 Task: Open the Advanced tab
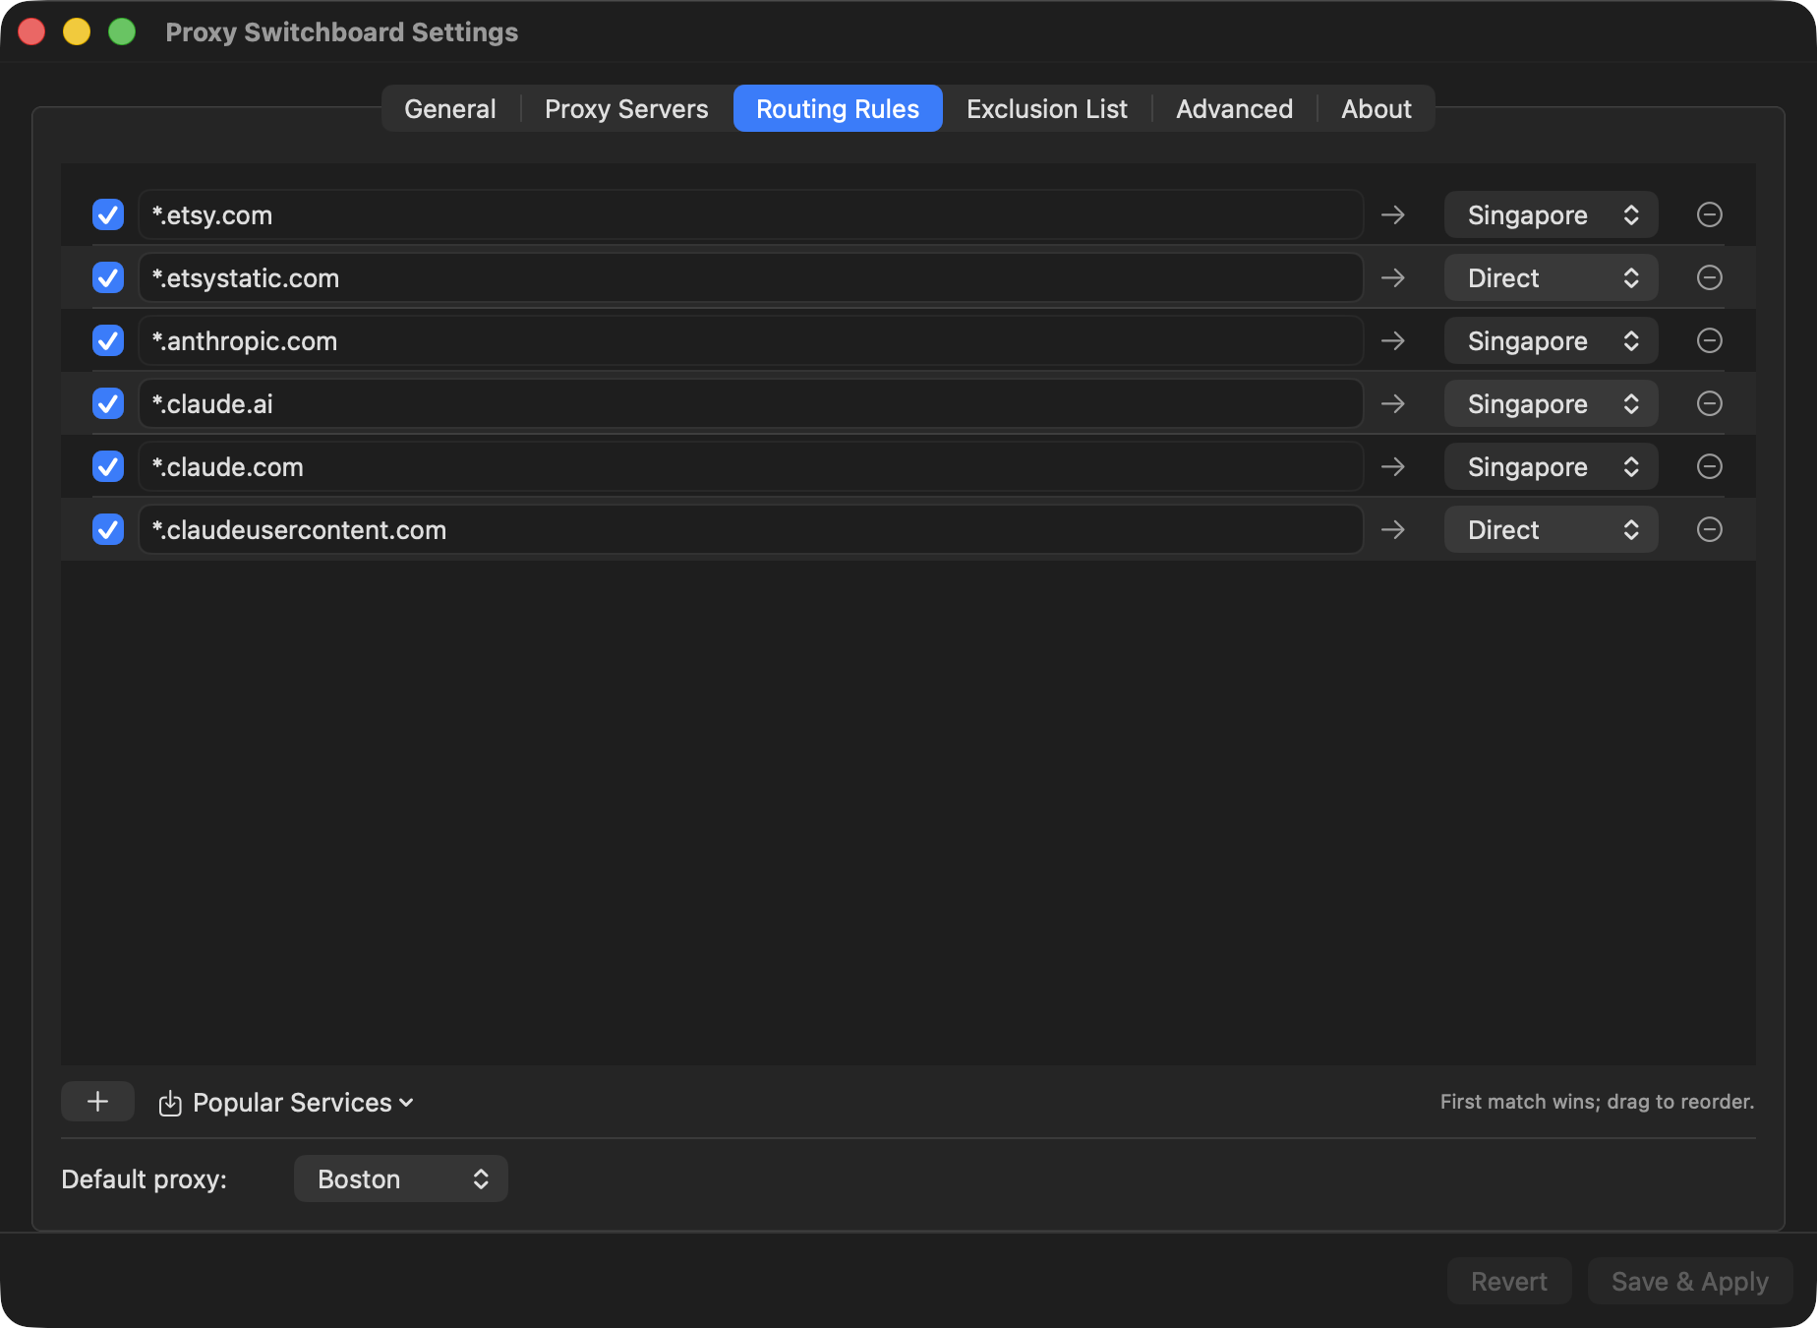coord(1234,108)
